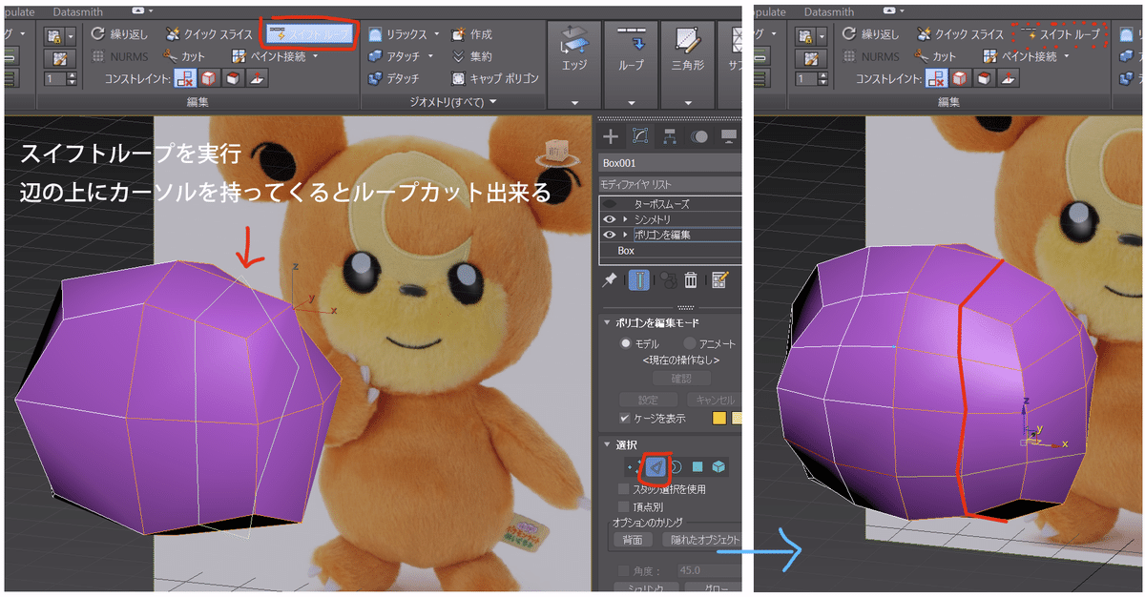Viewport: 1145px width, 597px height.
Task: Click Repeat Last in the right screenshot
Action: [872, 34]
